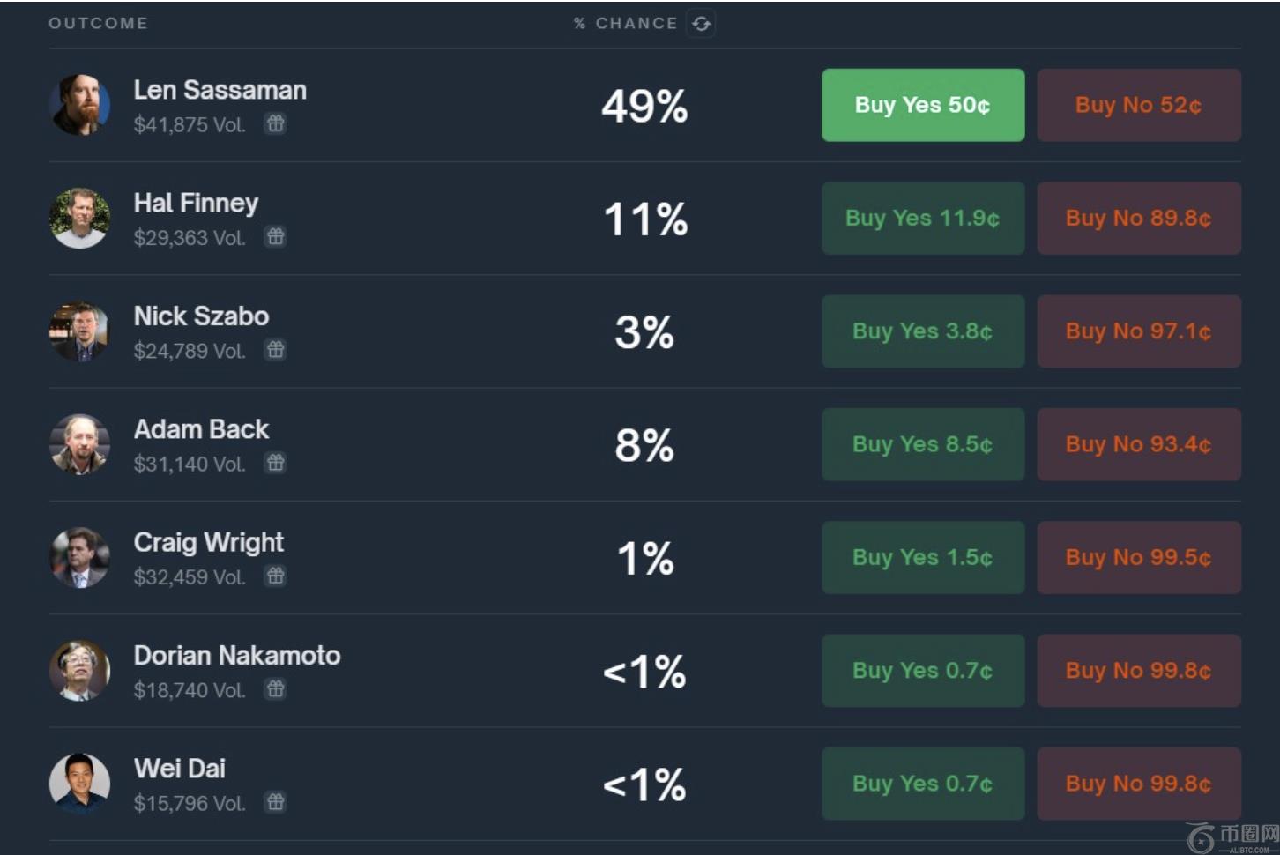Screen dimensions: 1280x855
Task: Click the gift icon under Wei Dai
Action: coord(276,801)
